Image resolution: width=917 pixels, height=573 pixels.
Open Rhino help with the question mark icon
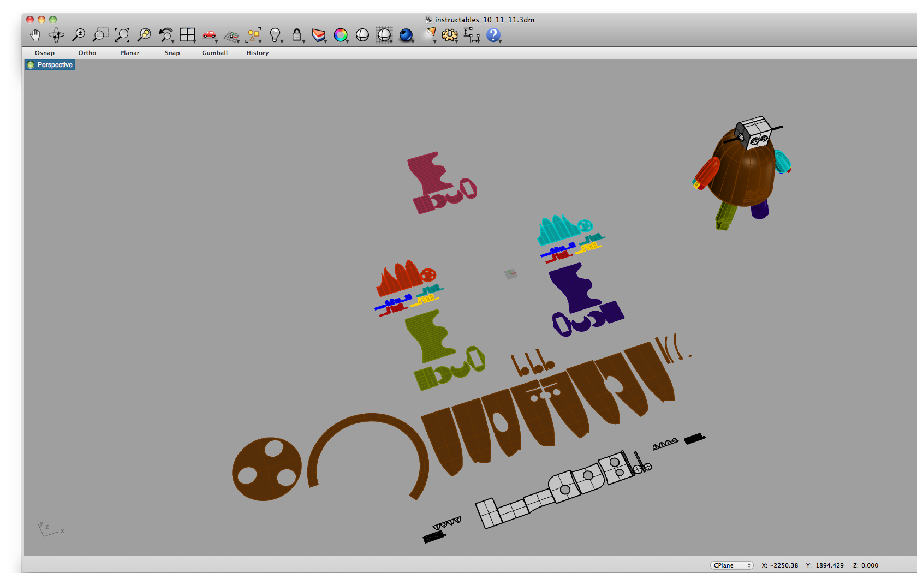click(x=493, y=35)
